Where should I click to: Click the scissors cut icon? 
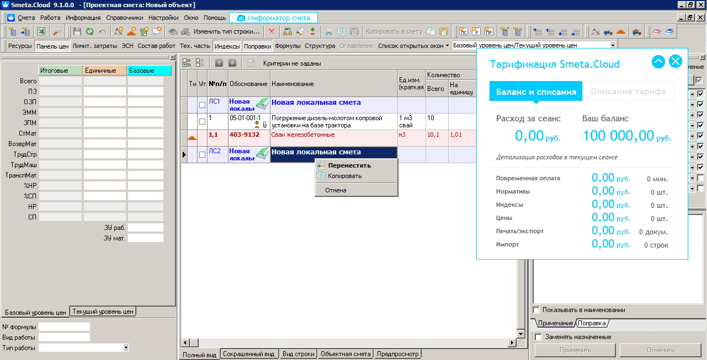point(329,32)
